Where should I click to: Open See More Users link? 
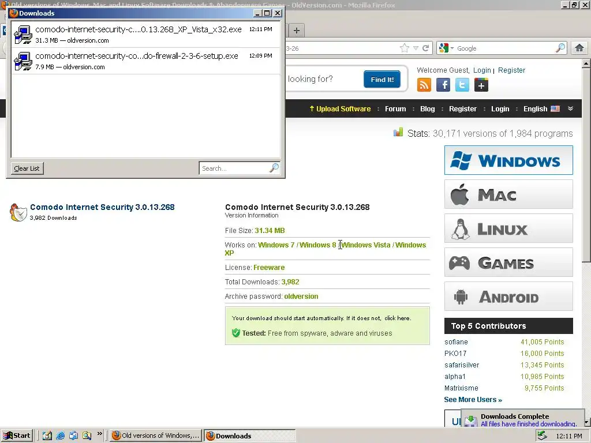[x=473, y=400]
